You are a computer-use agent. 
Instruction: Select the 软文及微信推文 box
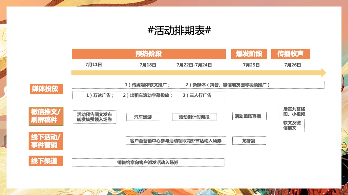293,126
